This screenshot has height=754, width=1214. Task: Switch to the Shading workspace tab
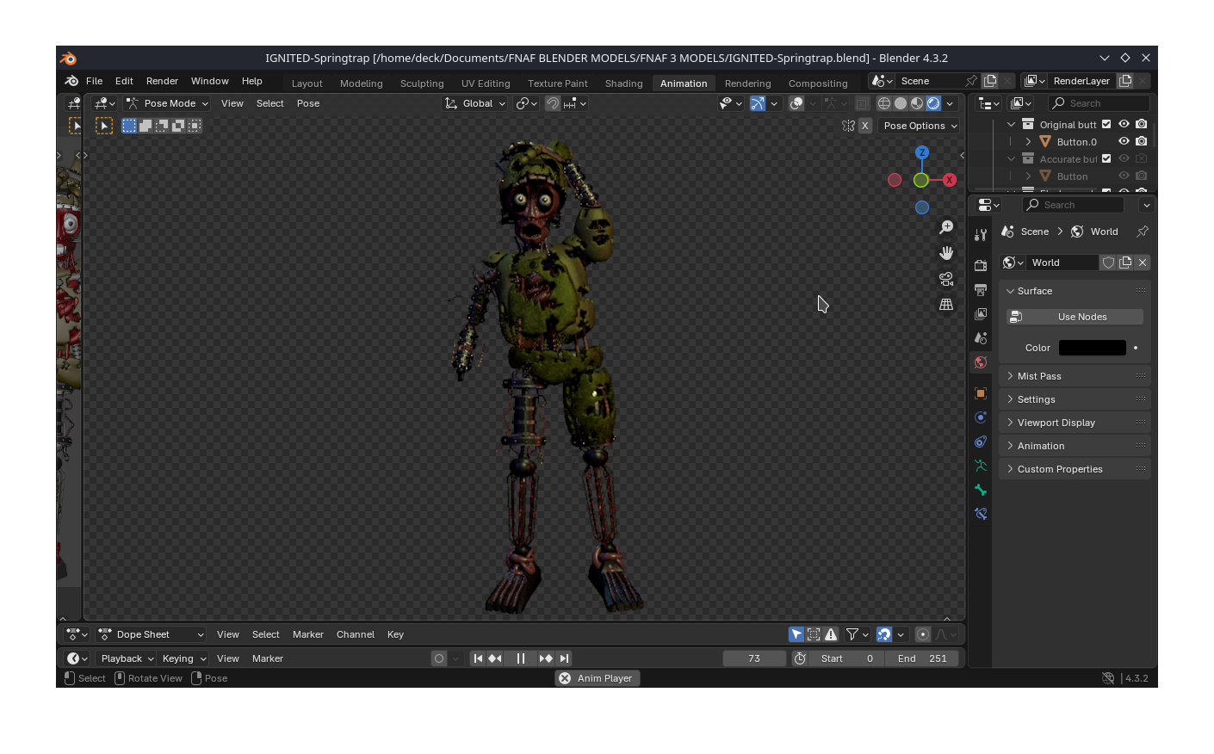tap(623, 83)
